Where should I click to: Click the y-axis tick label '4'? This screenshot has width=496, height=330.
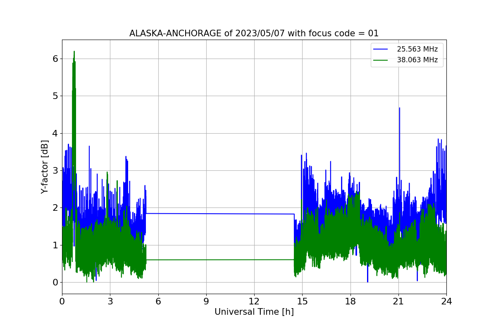point(55,133)
